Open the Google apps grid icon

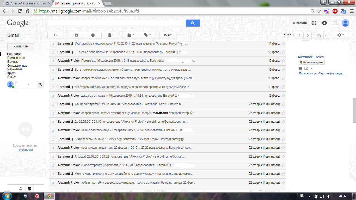(x=314, y=23)
